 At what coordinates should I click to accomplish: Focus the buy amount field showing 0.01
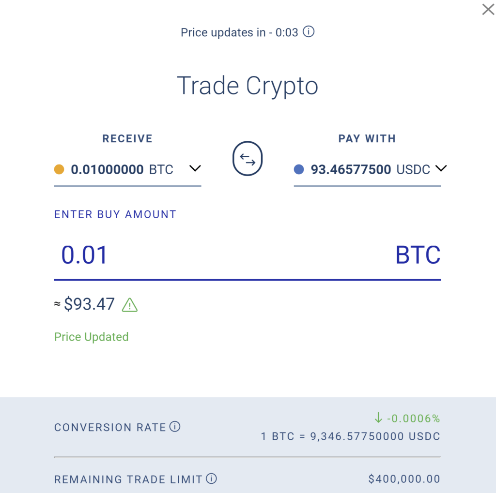pyautogui.click(x=248, y=255)
